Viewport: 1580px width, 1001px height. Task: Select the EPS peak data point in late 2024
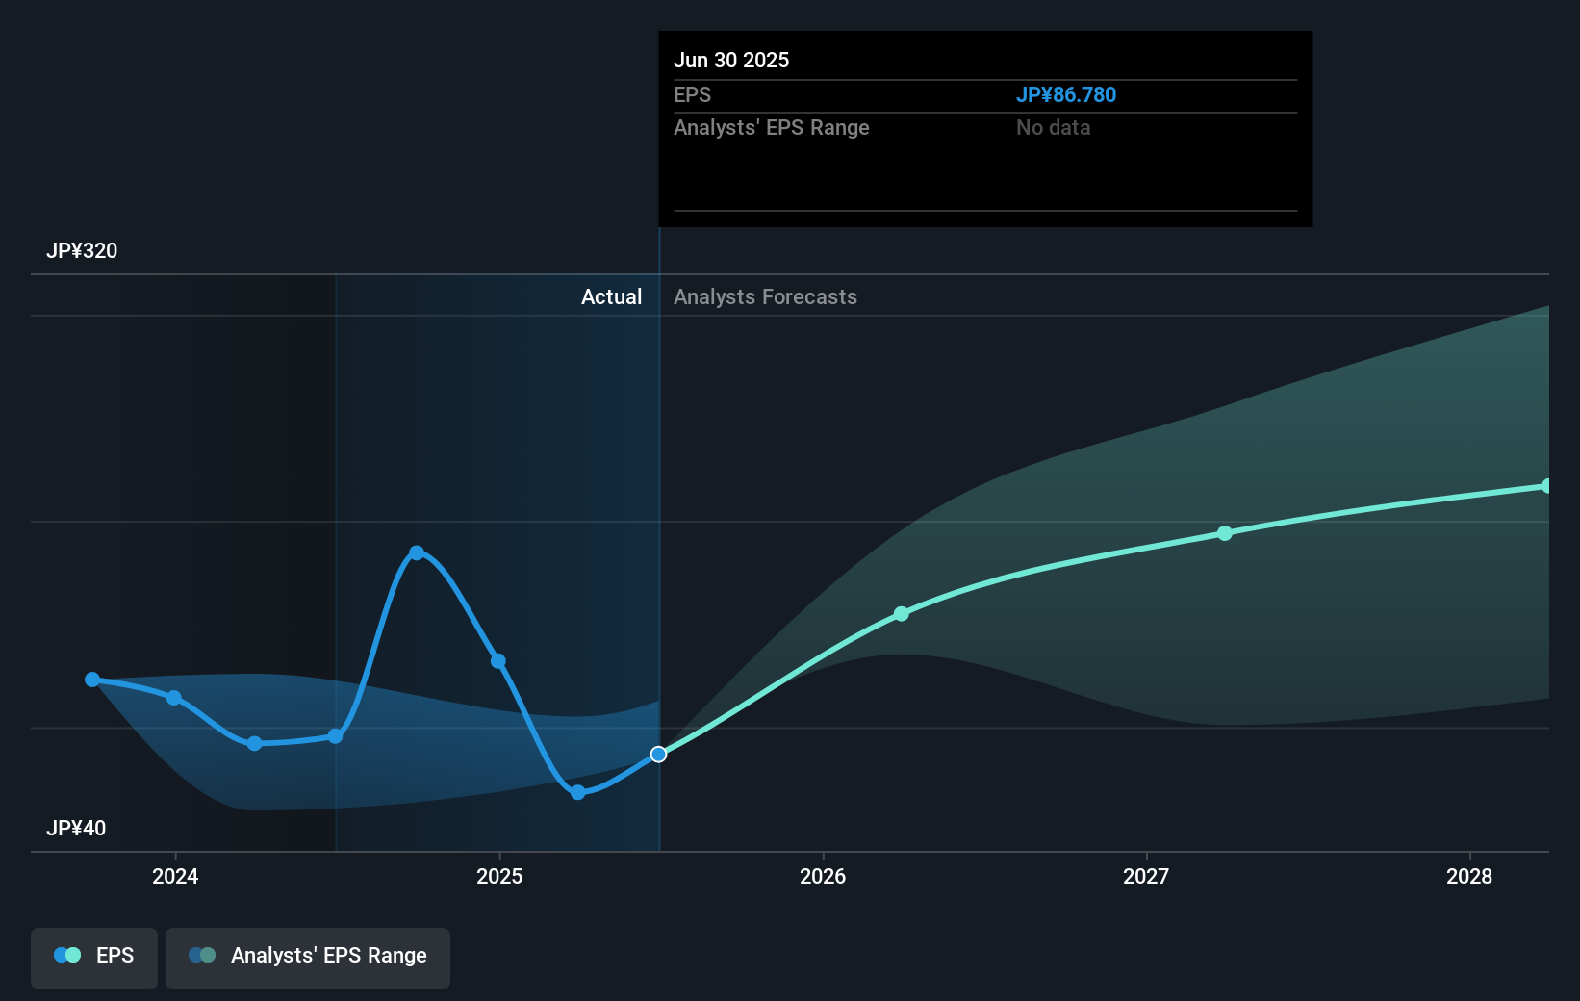click(417, 552)
